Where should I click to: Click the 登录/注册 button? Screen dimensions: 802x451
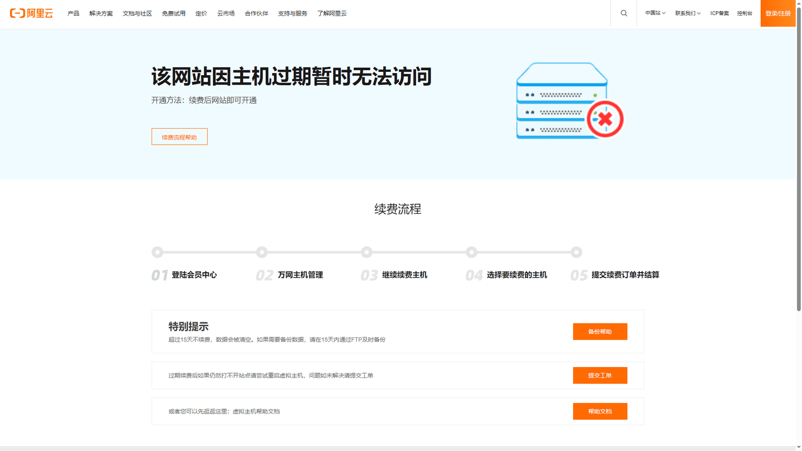(x=778, y=13)
